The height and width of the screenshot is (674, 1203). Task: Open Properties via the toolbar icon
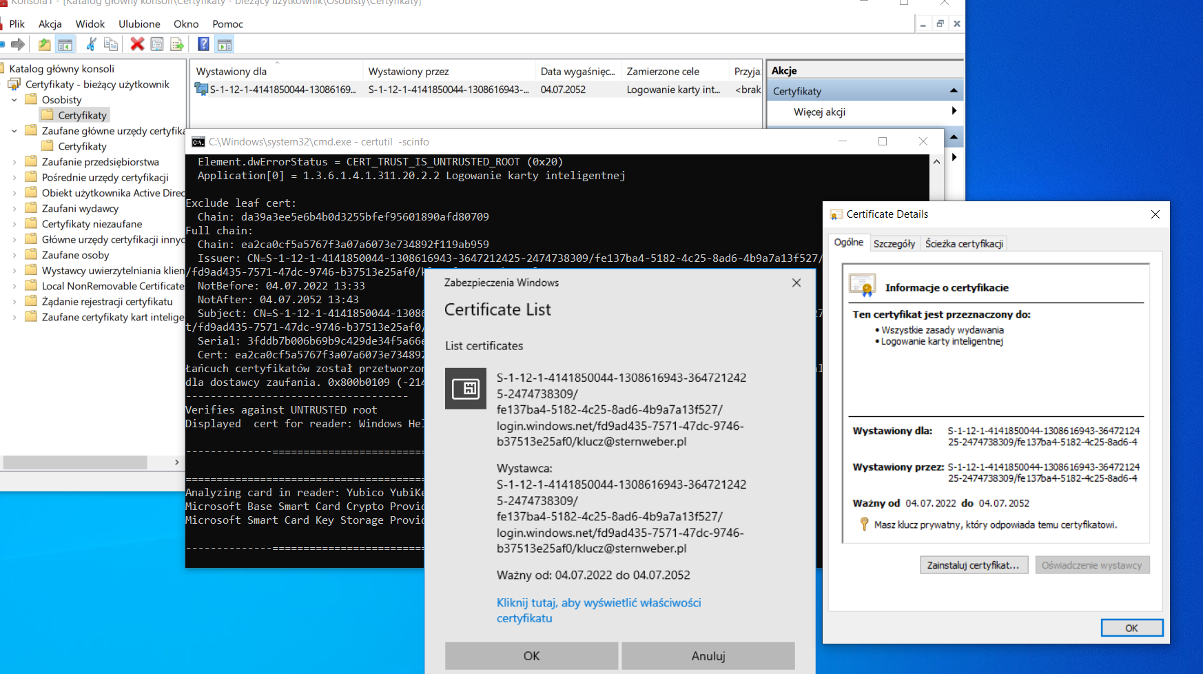pos(157,45)
